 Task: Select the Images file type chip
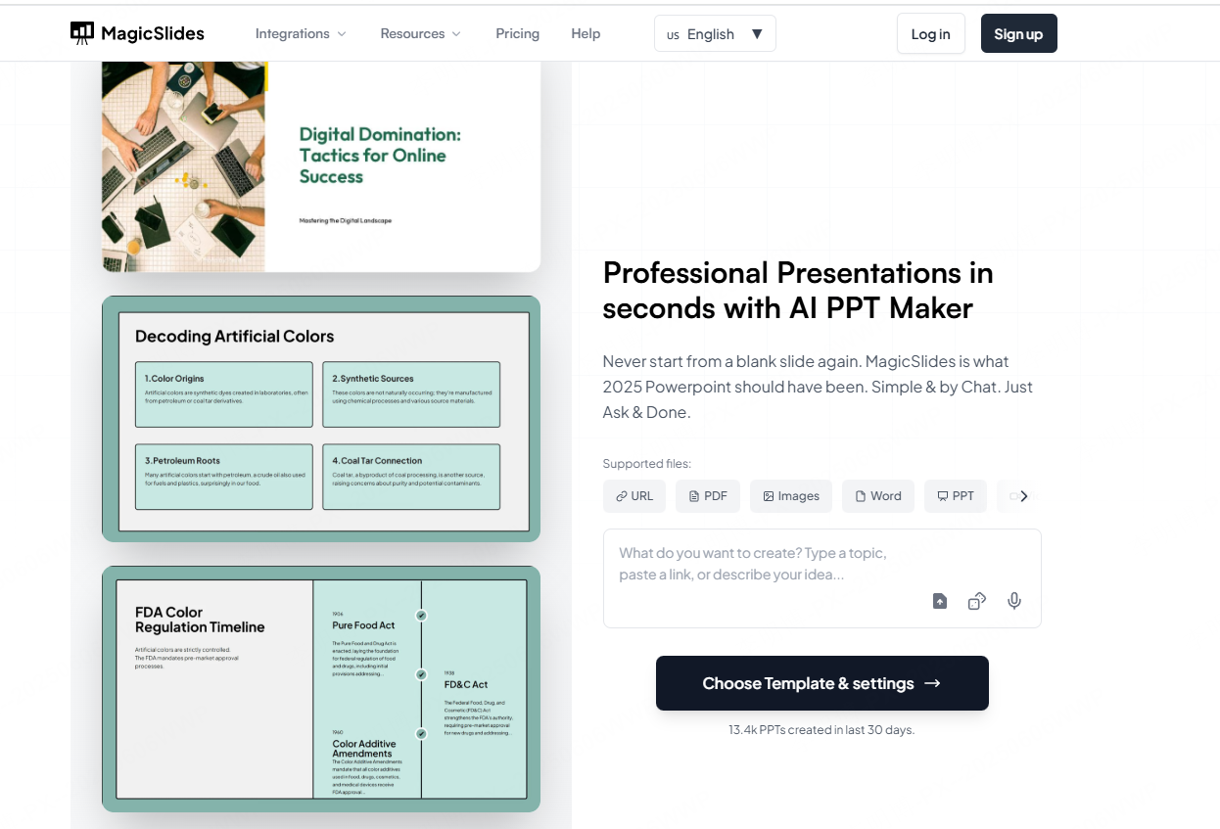click(x=791, y=496)
